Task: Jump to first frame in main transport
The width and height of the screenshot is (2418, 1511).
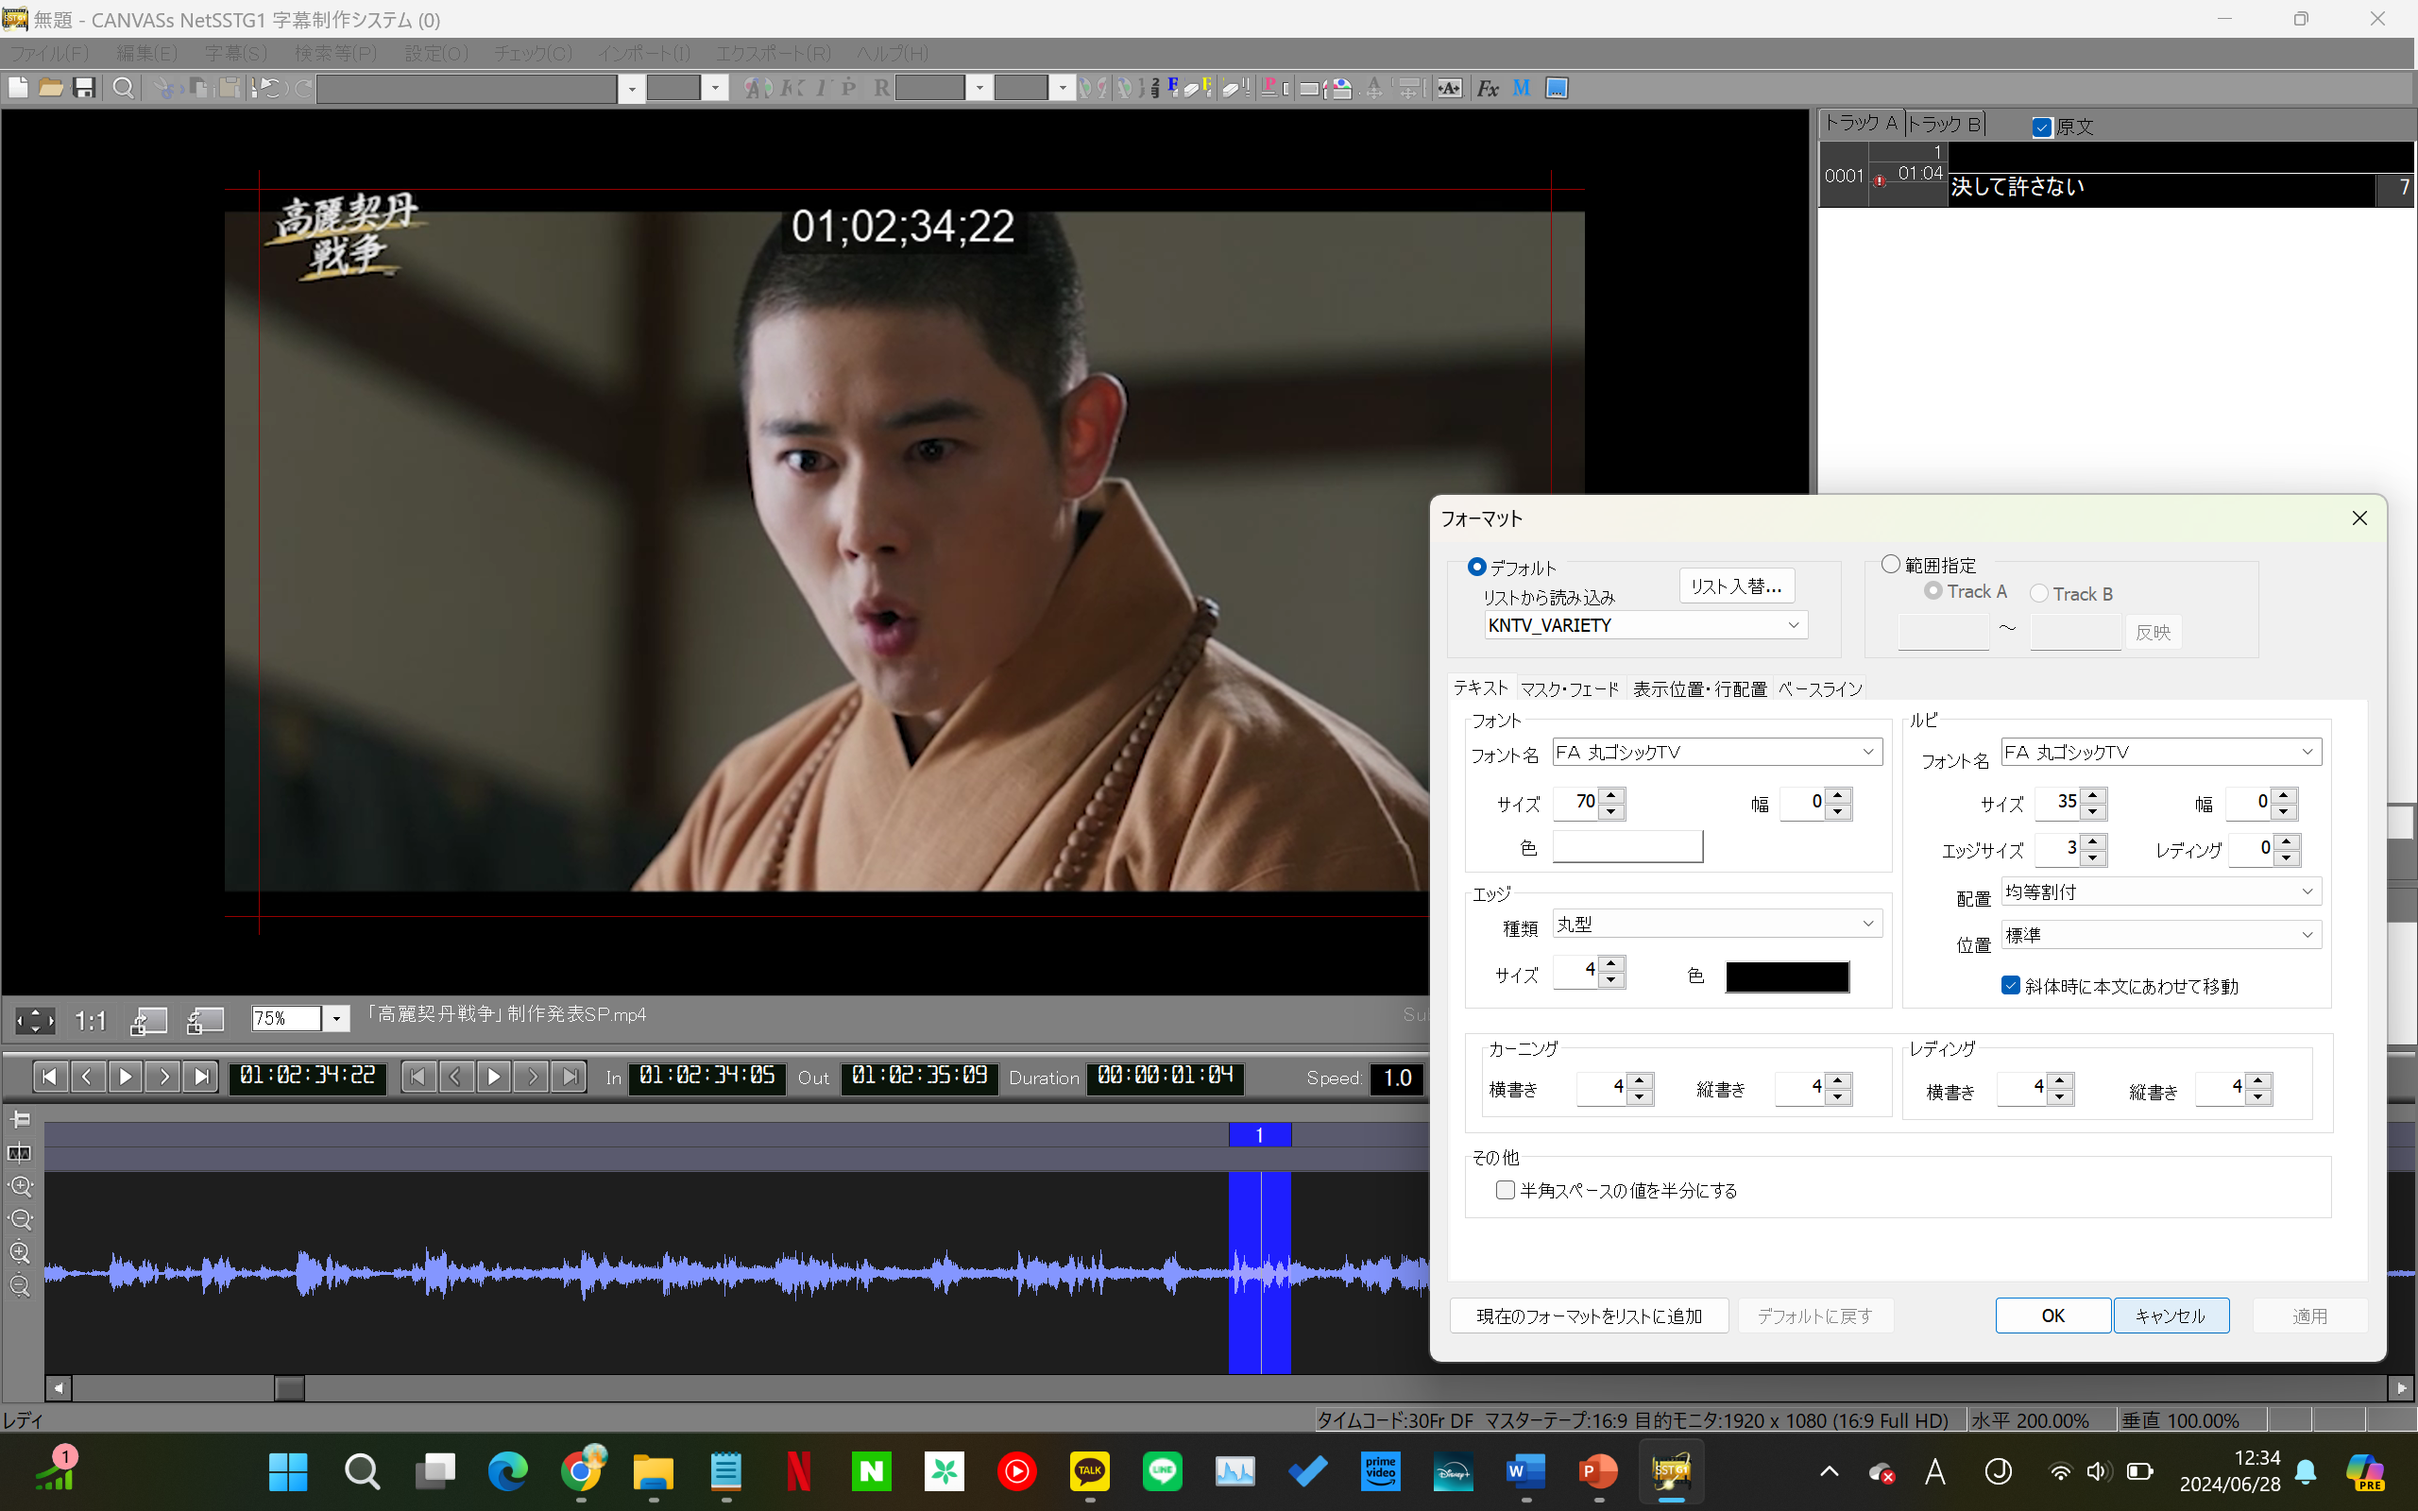Action: click(49, 1077)
